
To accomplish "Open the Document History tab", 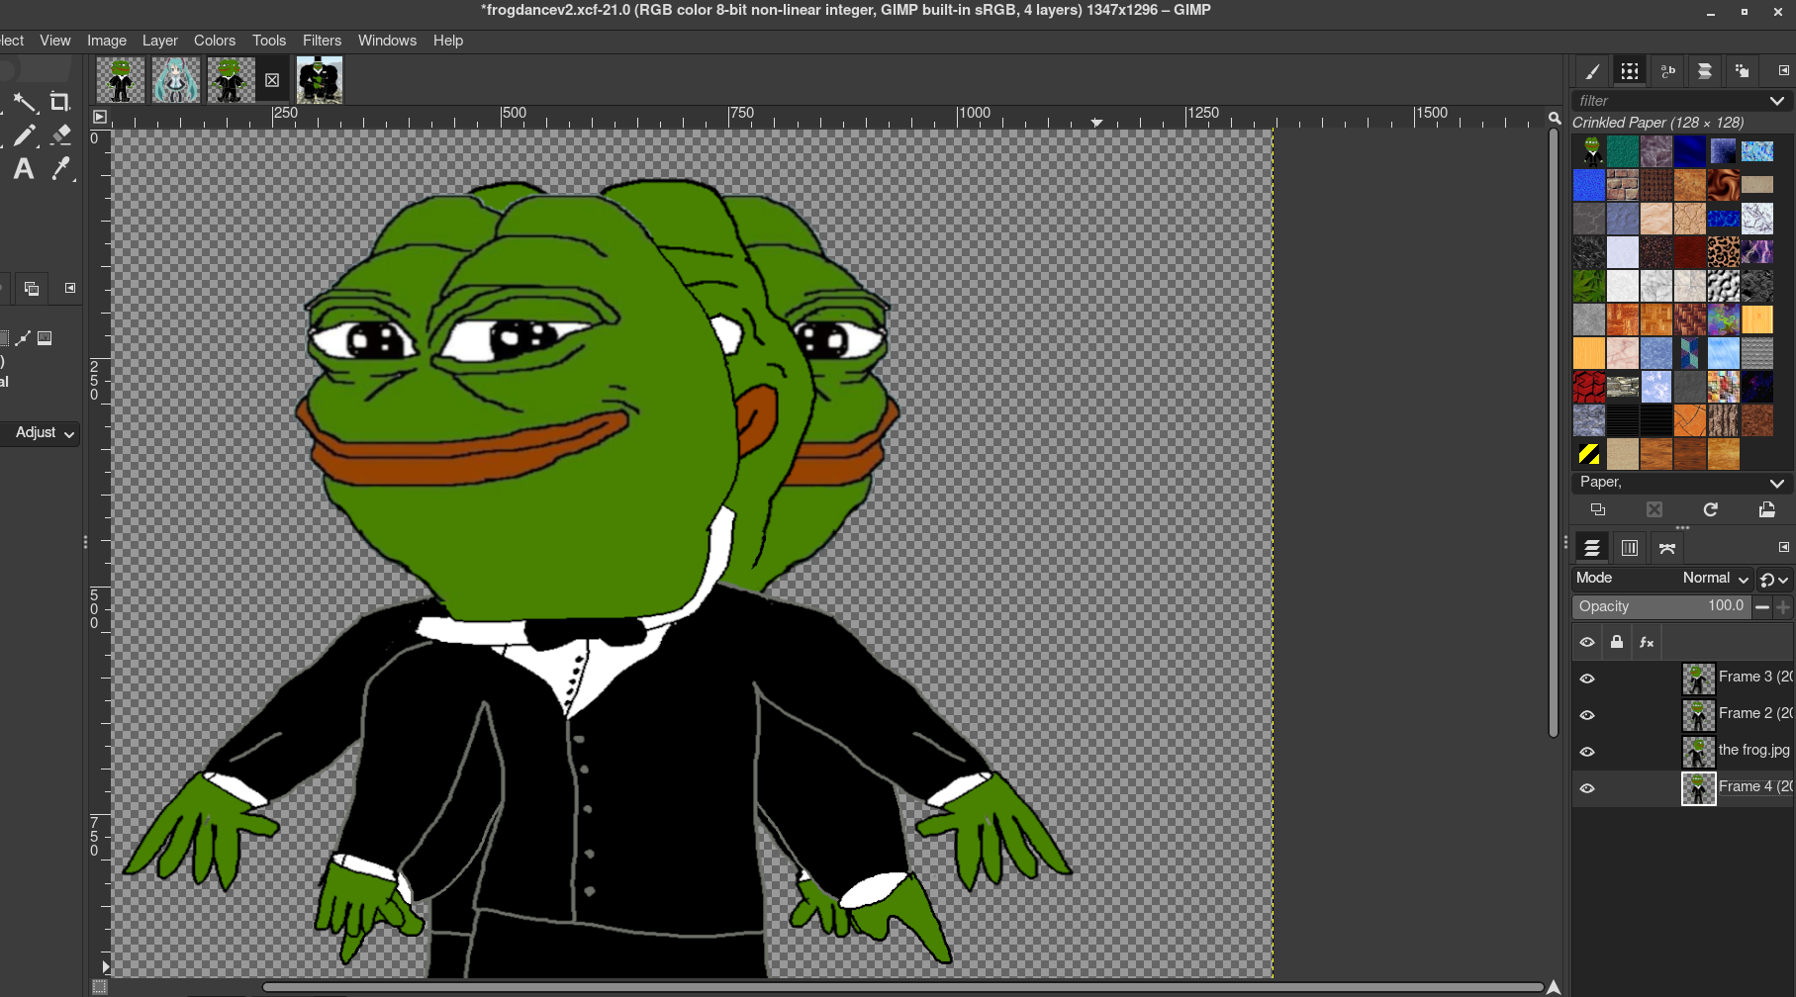I will (1705, 71).
